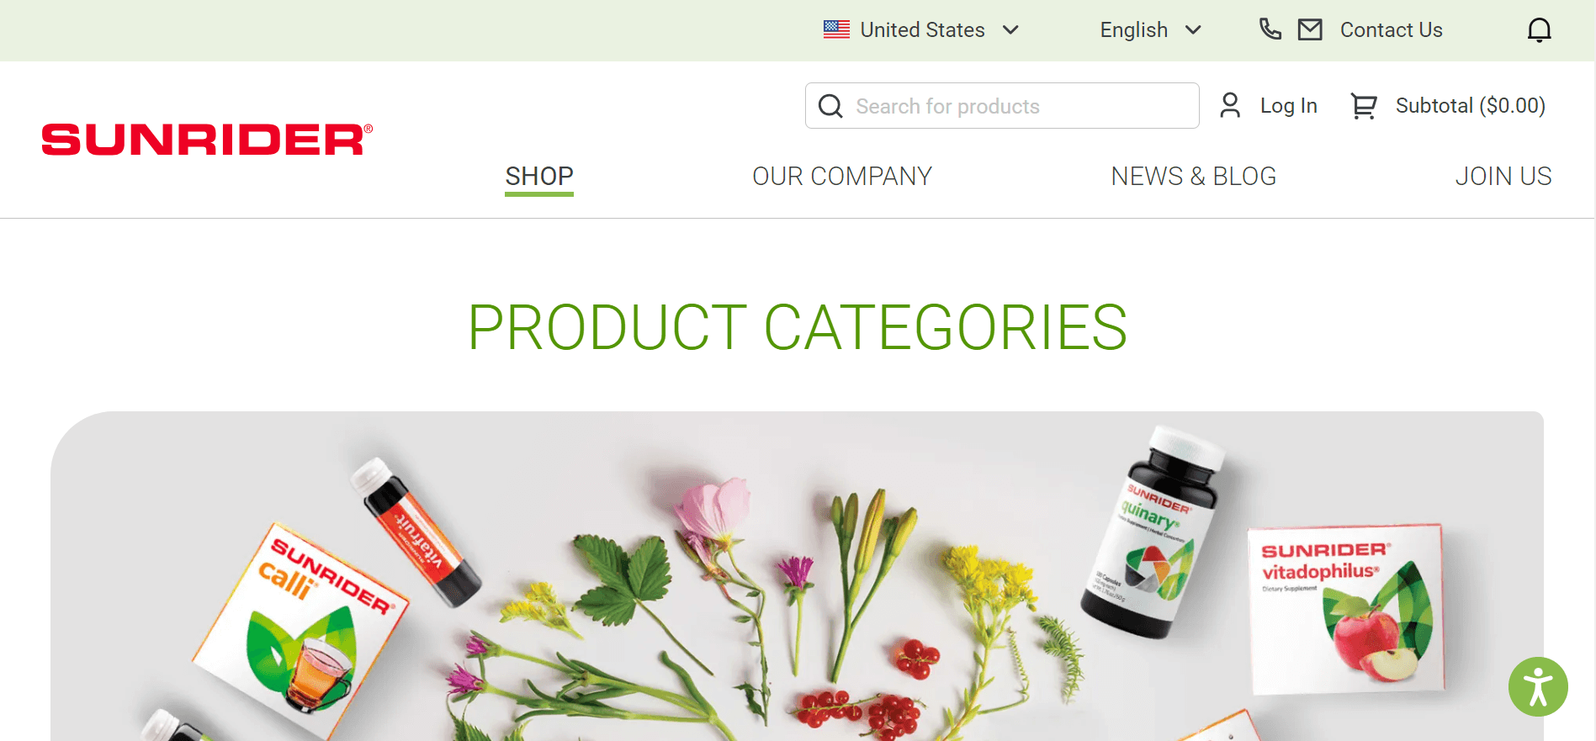The image size is (1596, 741).
Task: Click the United States flag icon
Action: click(x=836, y=29)
